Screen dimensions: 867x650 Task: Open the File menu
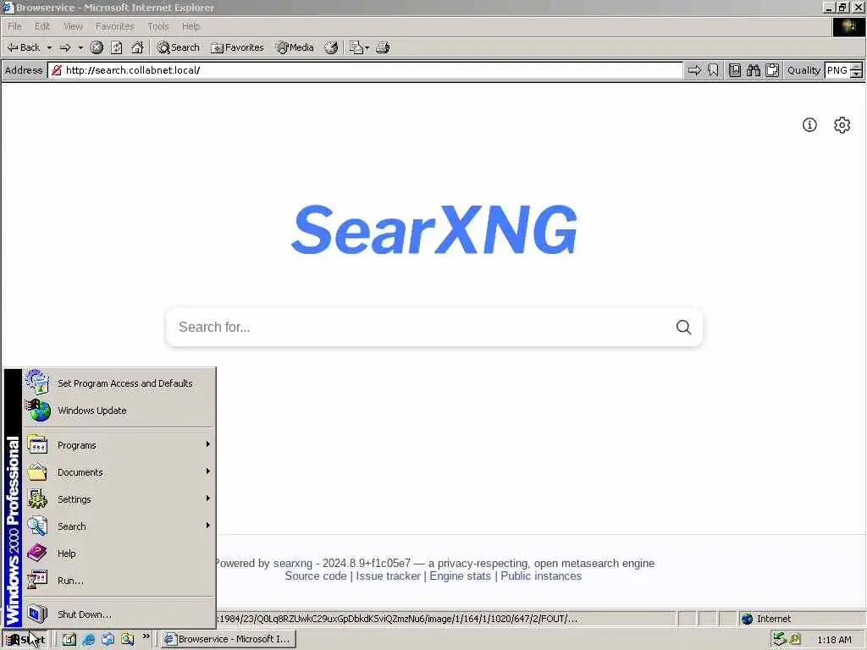coord(14,26)
